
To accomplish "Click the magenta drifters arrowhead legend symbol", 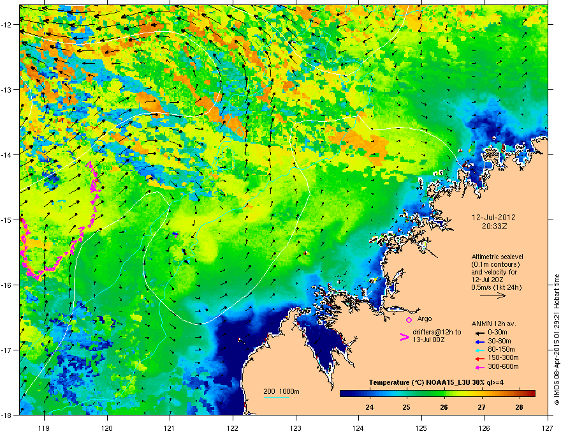I will click(x=405, y=336).
